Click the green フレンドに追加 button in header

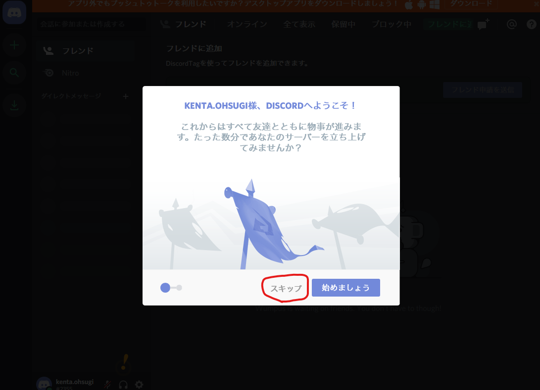point(449,24)
